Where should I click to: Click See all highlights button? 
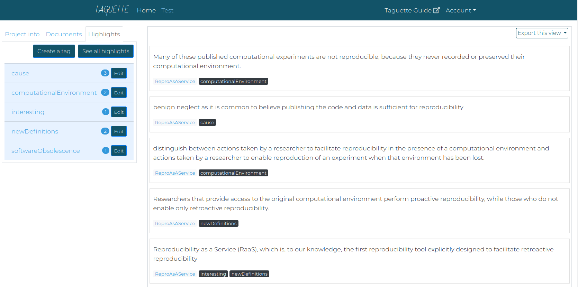106,51
